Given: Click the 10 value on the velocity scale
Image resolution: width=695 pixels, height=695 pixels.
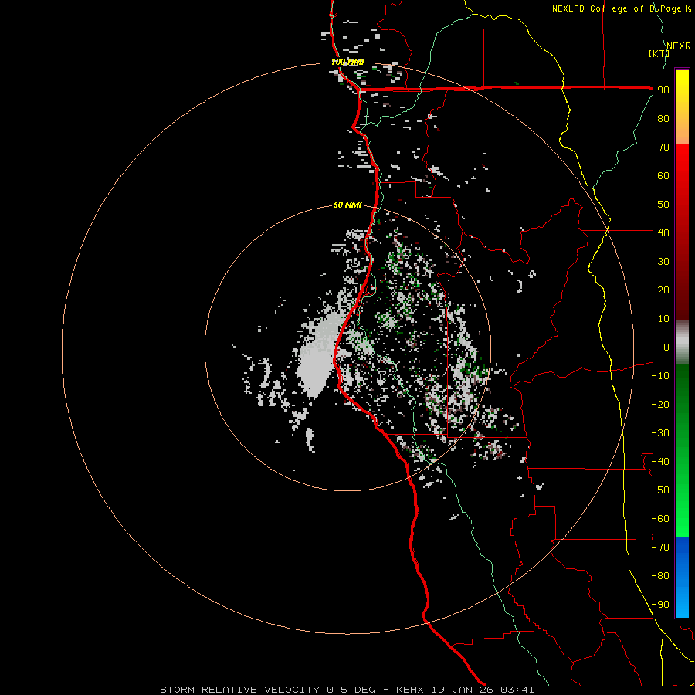Looking at the screenshot, I should point(663,319).
